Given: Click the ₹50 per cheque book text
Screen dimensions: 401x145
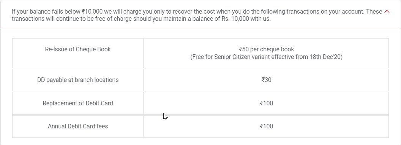Looking at the screenshot, I should pyautogui.click(x=266, y=49).
